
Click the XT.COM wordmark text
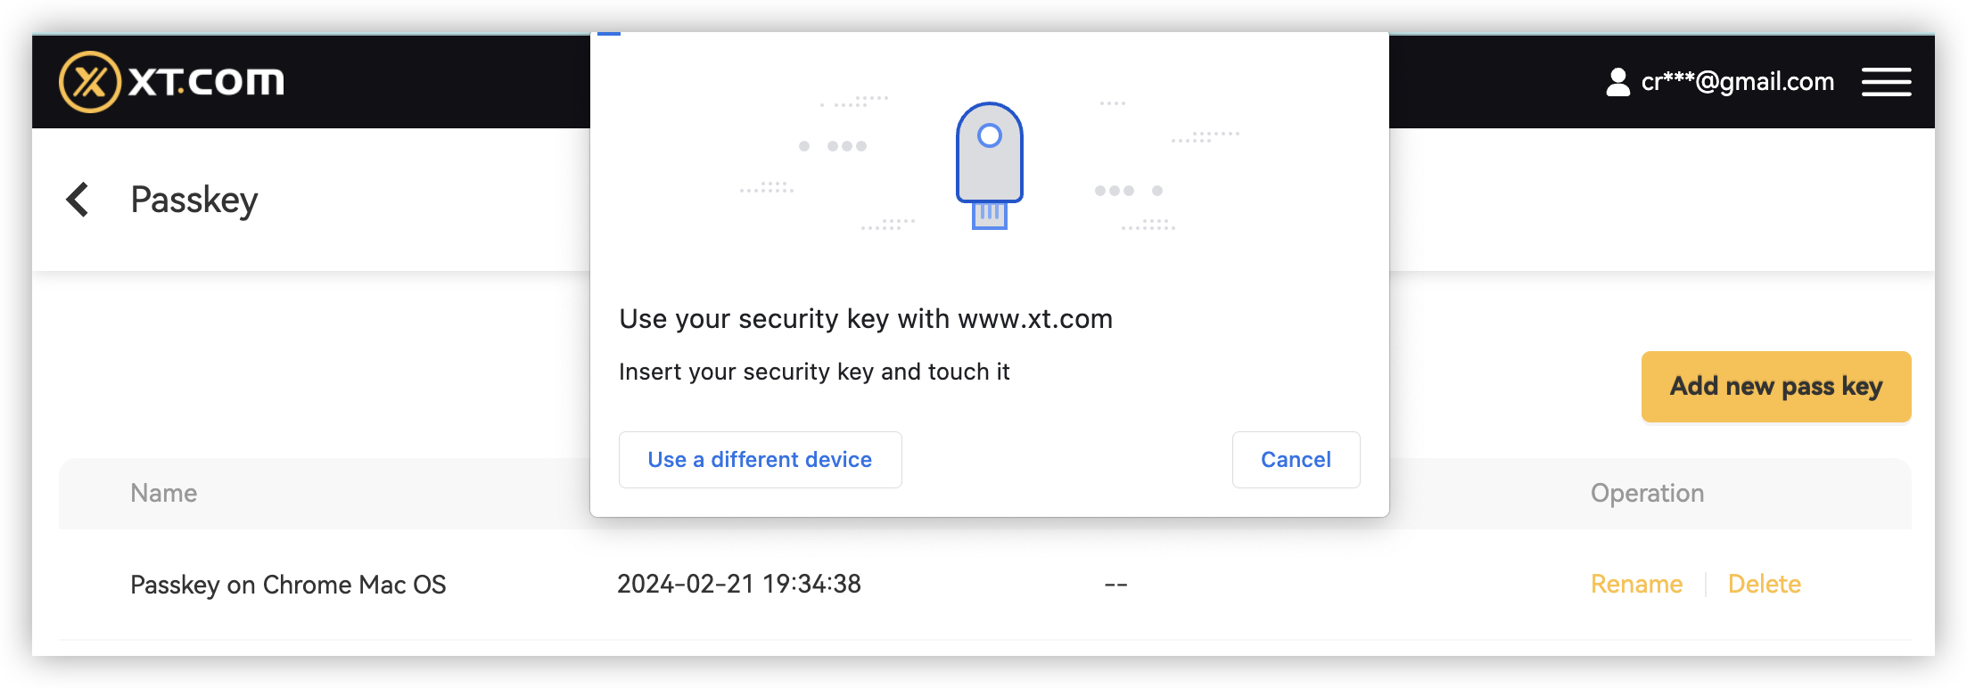pyautogui.click(x=206, y=82)
